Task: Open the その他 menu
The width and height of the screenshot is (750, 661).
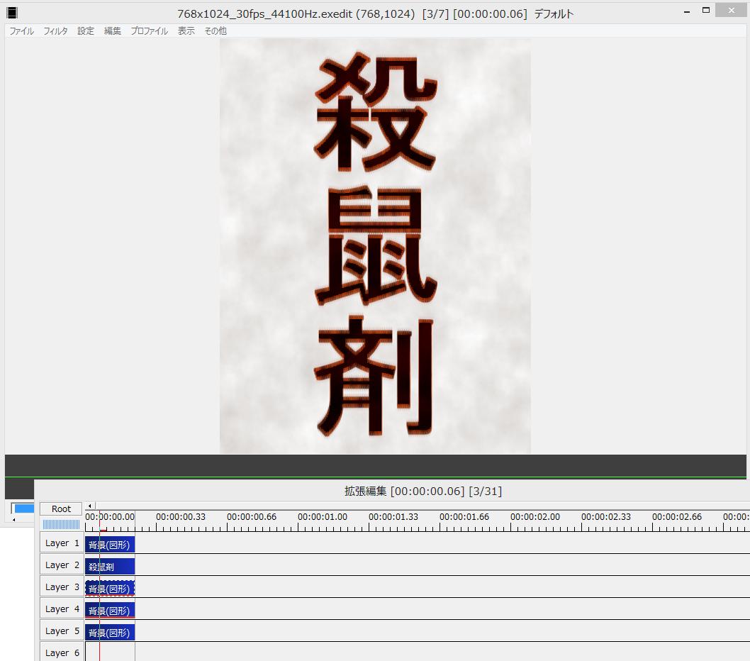Action: tap(216, 31)
